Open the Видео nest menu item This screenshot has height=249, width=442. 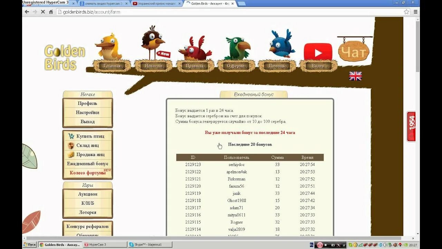[318, 66]
